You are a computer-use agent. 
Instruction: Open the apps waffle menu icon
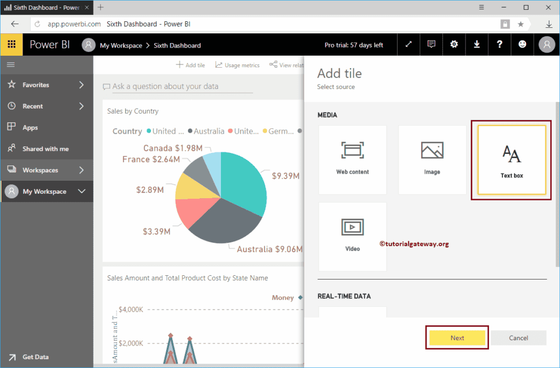tap(11, 44)
